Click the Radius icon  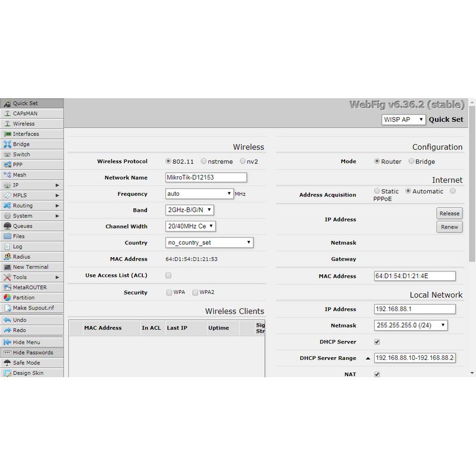7,256
